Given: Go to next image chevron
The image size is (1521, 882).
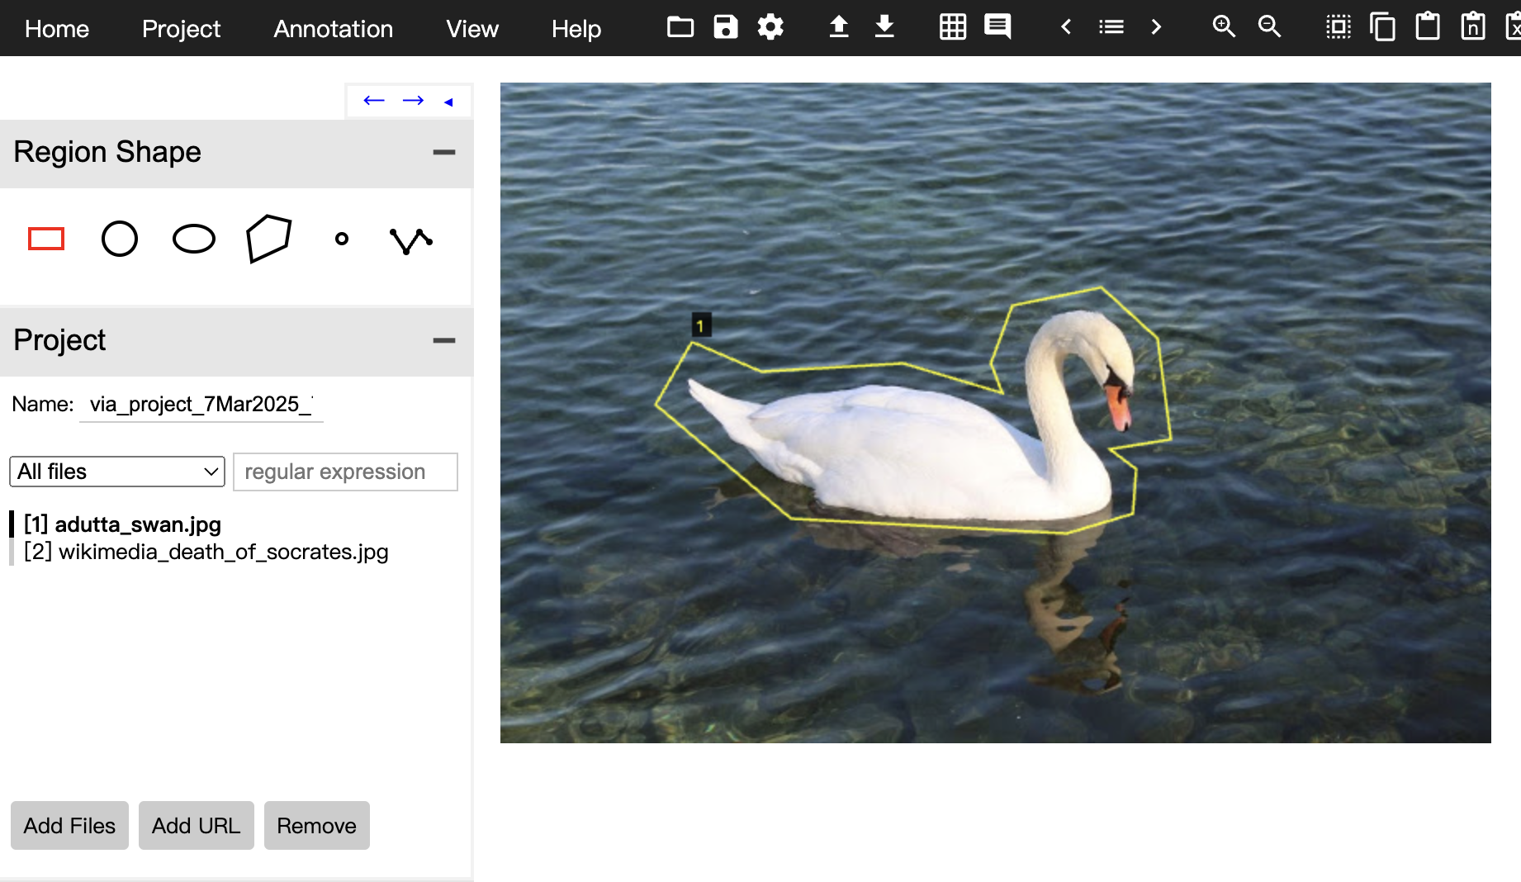Looking at the screenshot, I should (1156, 27).
